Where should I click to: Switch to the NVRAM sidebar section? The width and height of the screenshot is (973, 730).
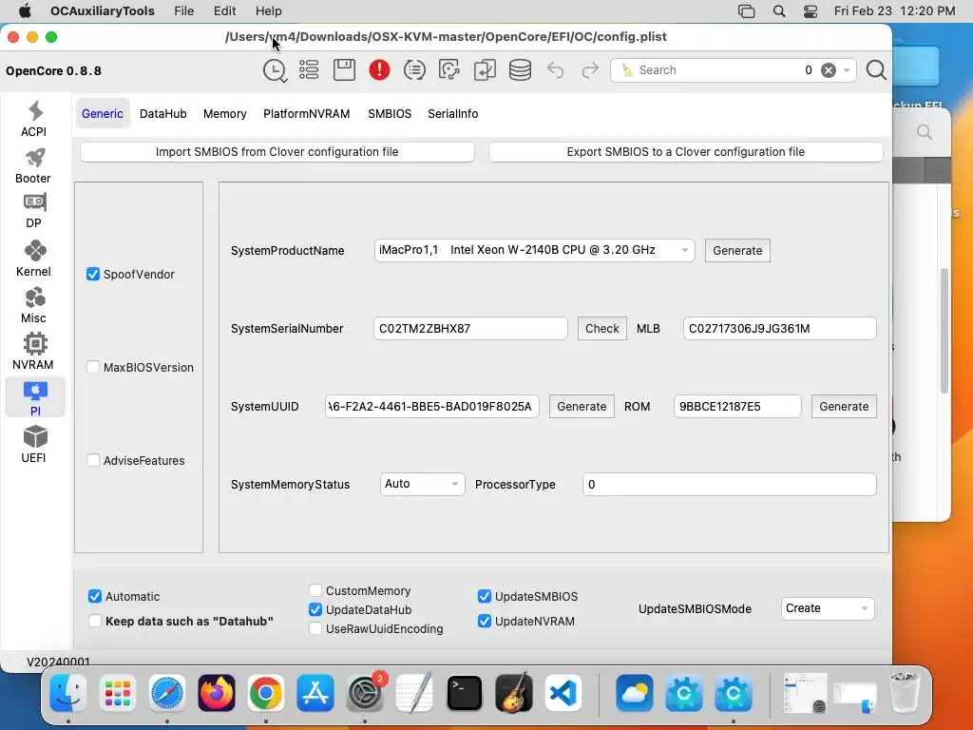(34, 352)
